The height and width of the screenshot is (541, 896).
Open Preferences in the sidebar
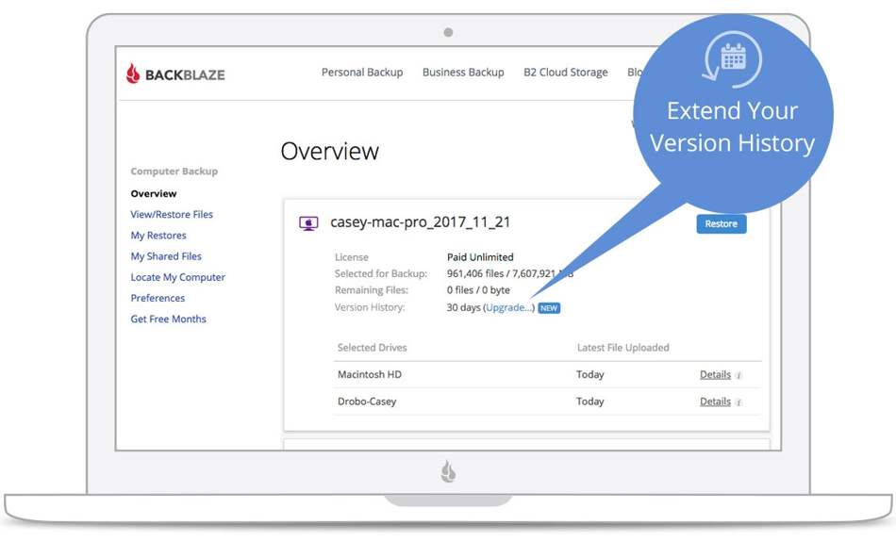pos(158,298)
